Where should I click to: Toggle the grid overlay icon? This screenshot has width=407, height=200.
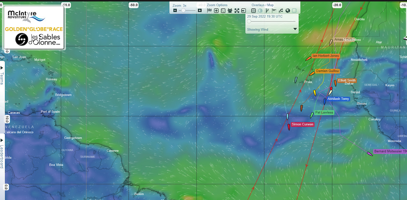(254, 10)
